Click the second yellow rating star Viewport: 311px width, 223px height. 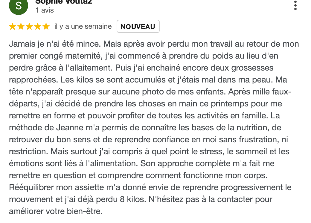(21, 27)
